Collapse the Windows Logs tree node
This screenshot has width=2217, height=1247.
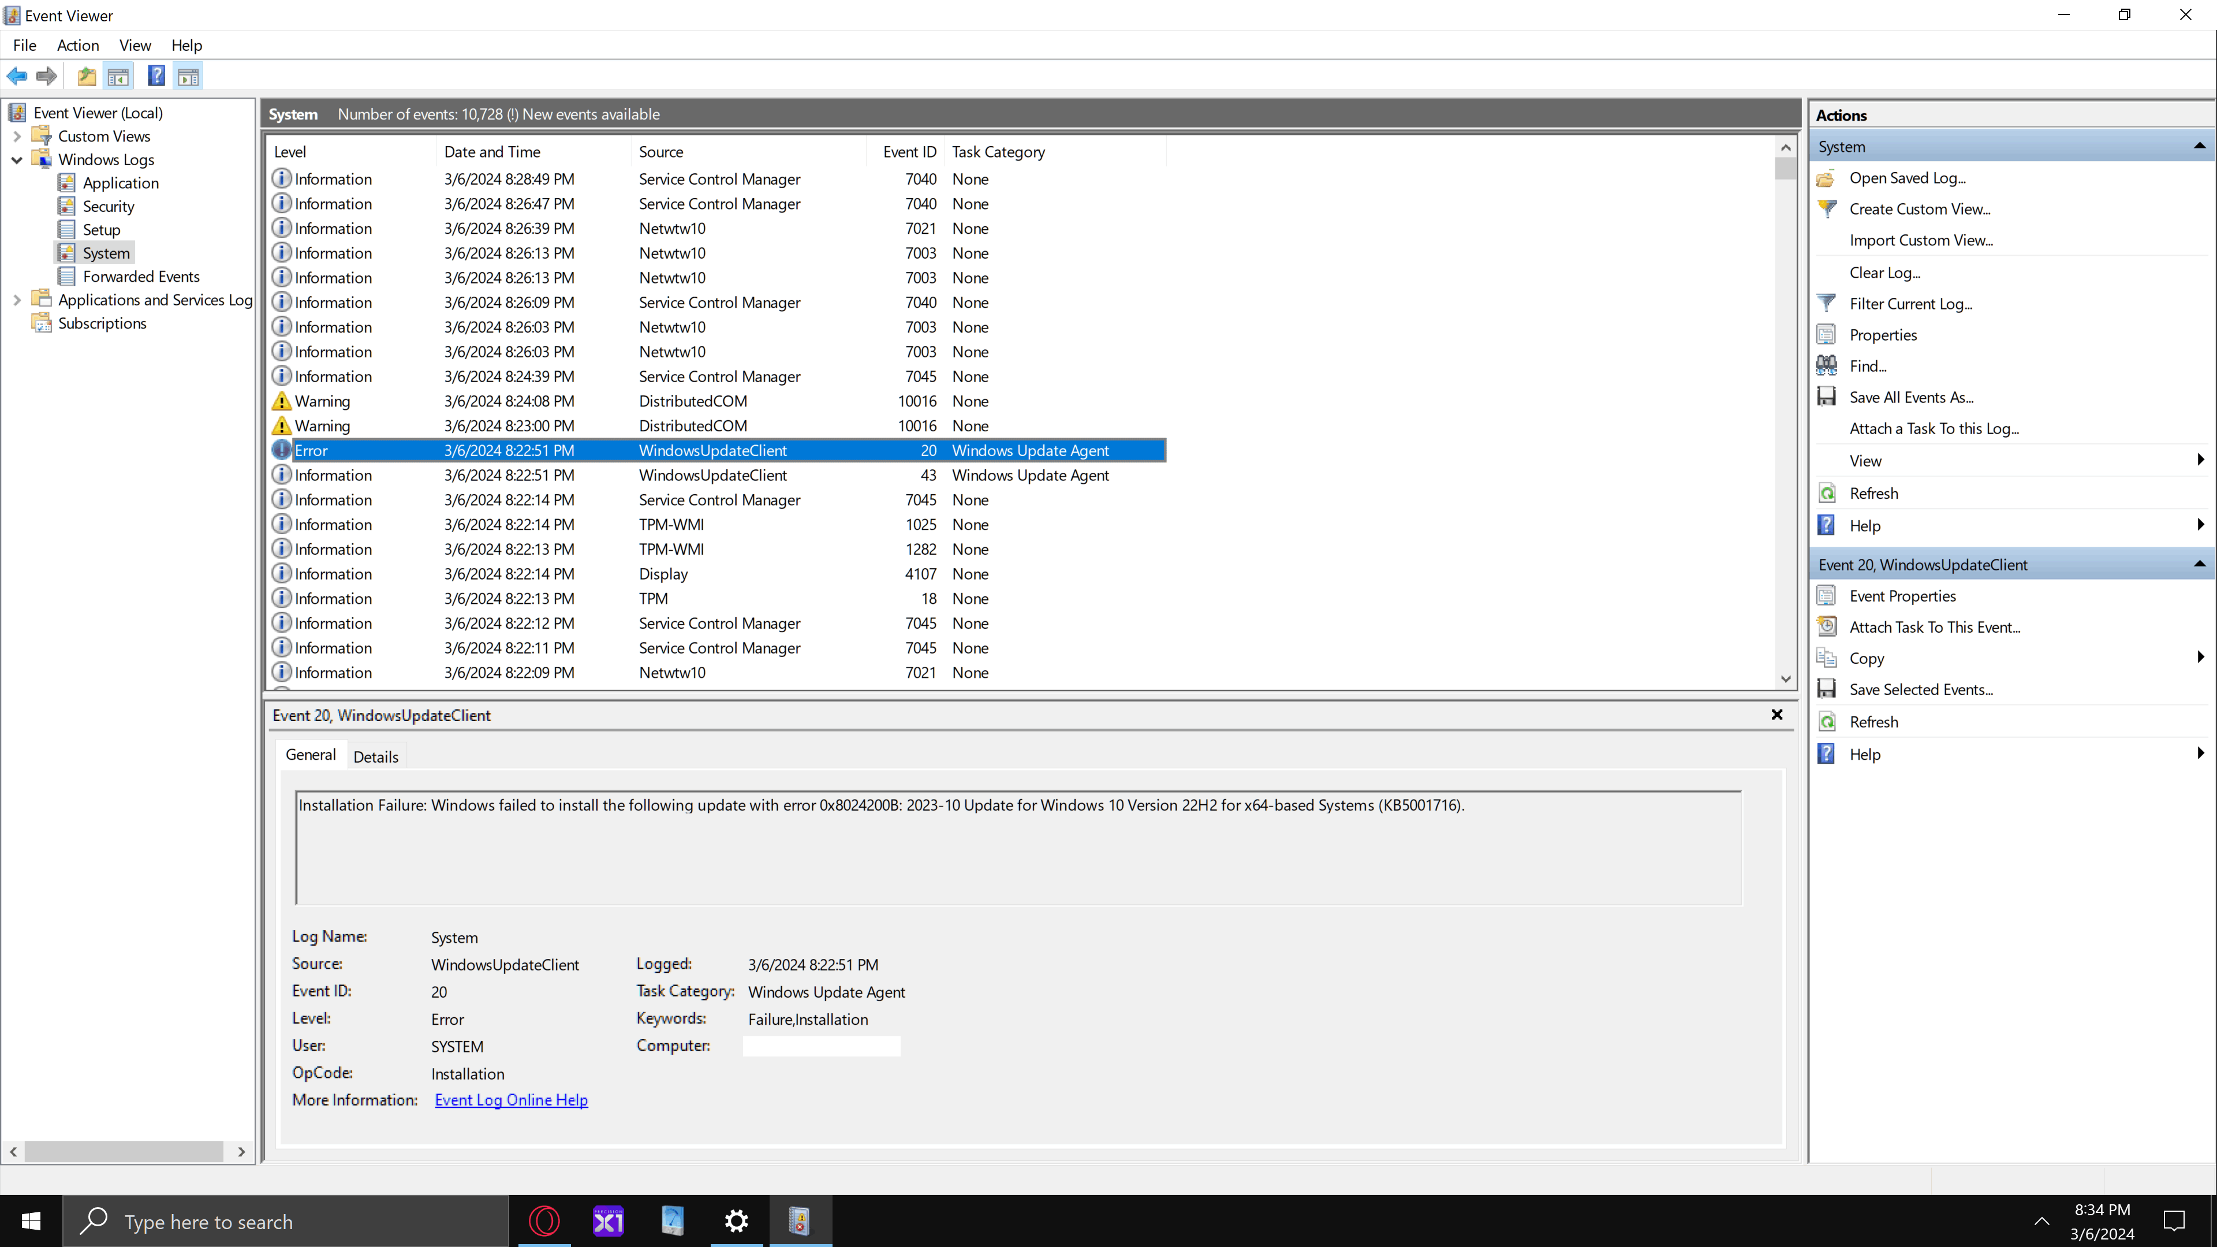16,160
